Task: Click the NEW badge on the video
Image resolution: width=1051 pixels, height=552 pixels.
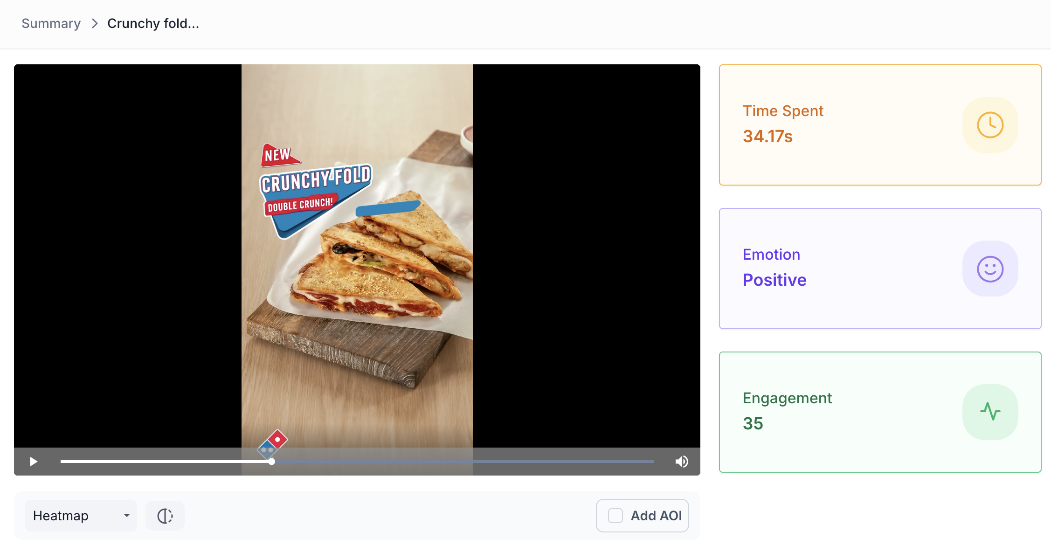Action: coord(279,155)
